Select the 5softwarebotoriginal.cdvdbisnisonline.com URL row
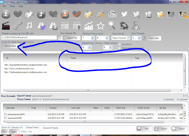Image resolution: width=189 pixels, height=136 pixels. [x=26, y=72]
